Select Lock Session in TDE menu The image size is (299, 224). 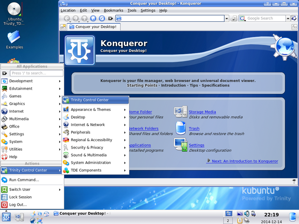32,197
